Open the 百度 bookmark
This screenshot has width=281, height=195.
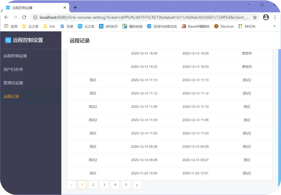67,27
